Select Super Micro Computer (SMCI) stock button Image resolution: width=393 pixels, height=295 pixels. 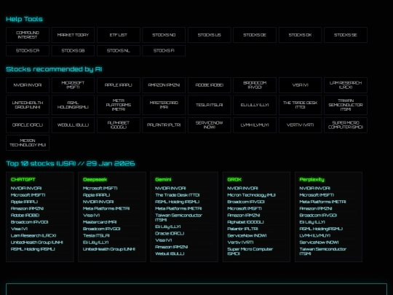[346, 125]
